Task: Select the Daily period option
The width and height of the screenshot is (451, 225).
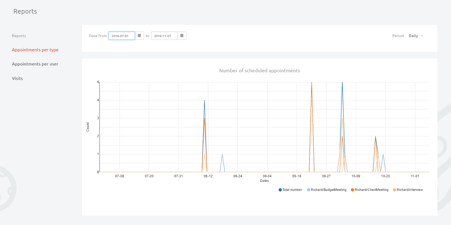Action: (413, 36)
